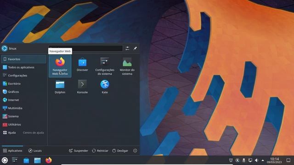Open Dolphin file manager from taskbar
This screenshot has height=165, width=294.
(x=37, y=160)
